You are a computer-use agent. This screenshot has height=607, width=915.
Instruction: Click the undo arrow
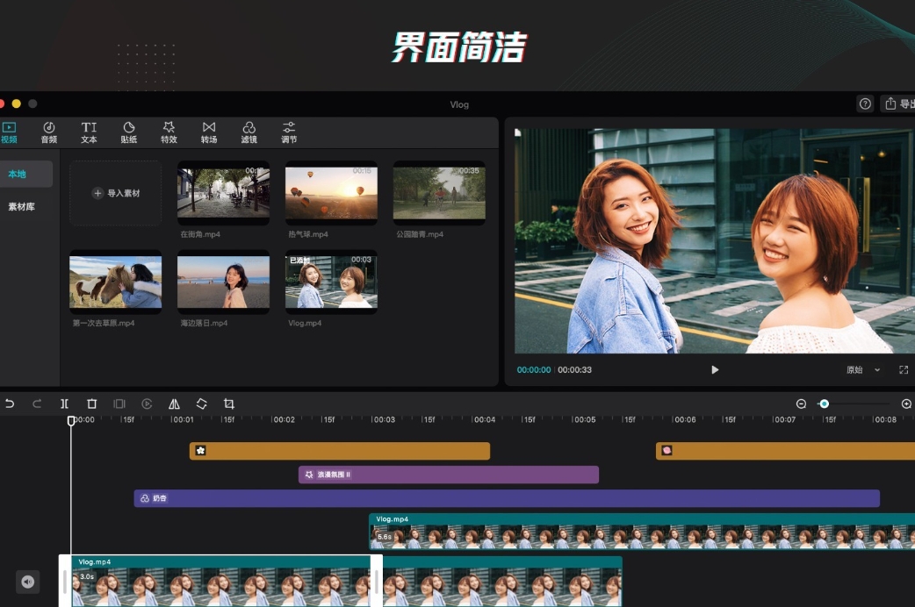tap(10, 403)
